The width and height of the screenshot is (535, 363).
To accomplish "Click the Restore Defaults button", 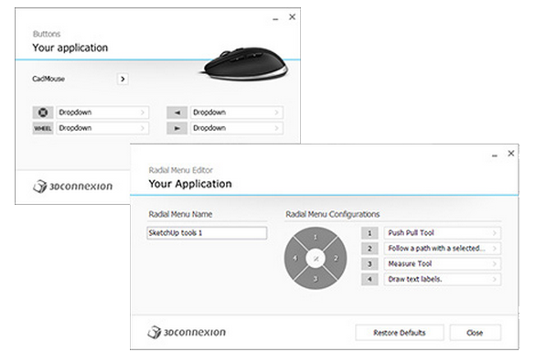I will pyautogui.click(x=400, y=333).
